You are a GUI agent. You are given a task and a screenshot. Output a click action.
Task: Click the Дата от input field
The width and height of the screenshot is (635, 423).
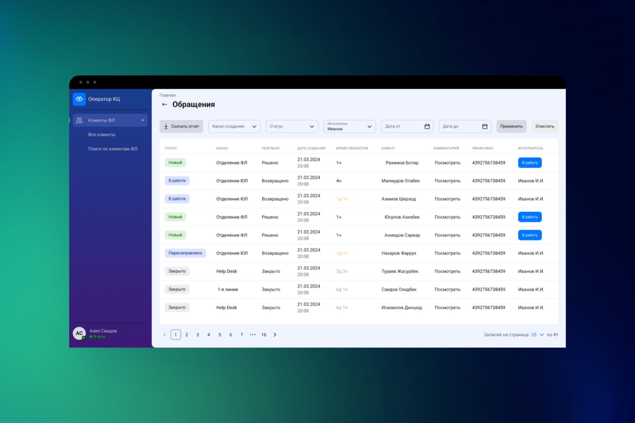pos(407,127)
